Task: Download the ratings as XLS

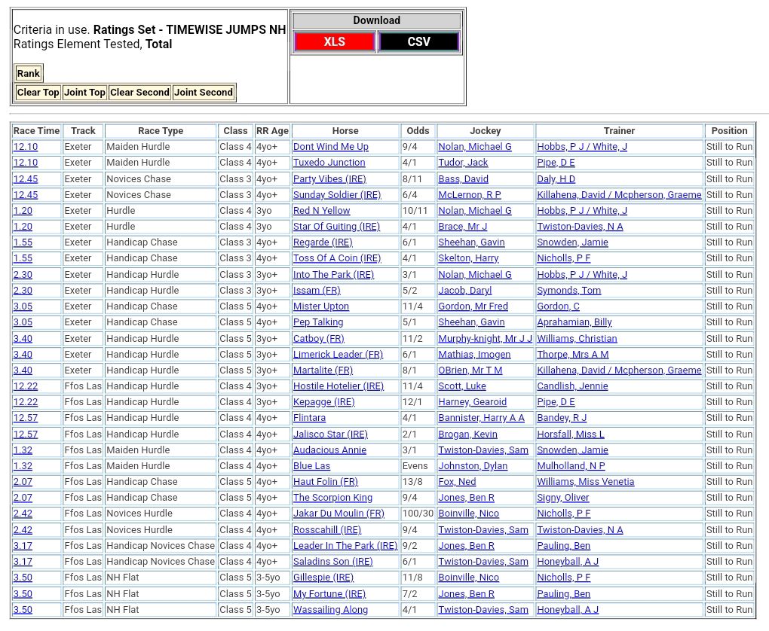Action: [x=334, y=41]
